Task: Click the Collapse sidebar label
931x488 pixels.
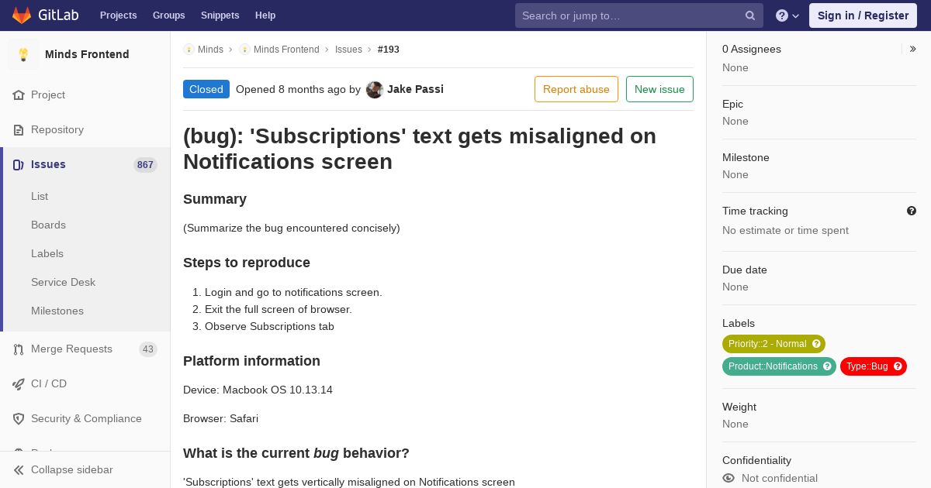Action: pos(72,469)
